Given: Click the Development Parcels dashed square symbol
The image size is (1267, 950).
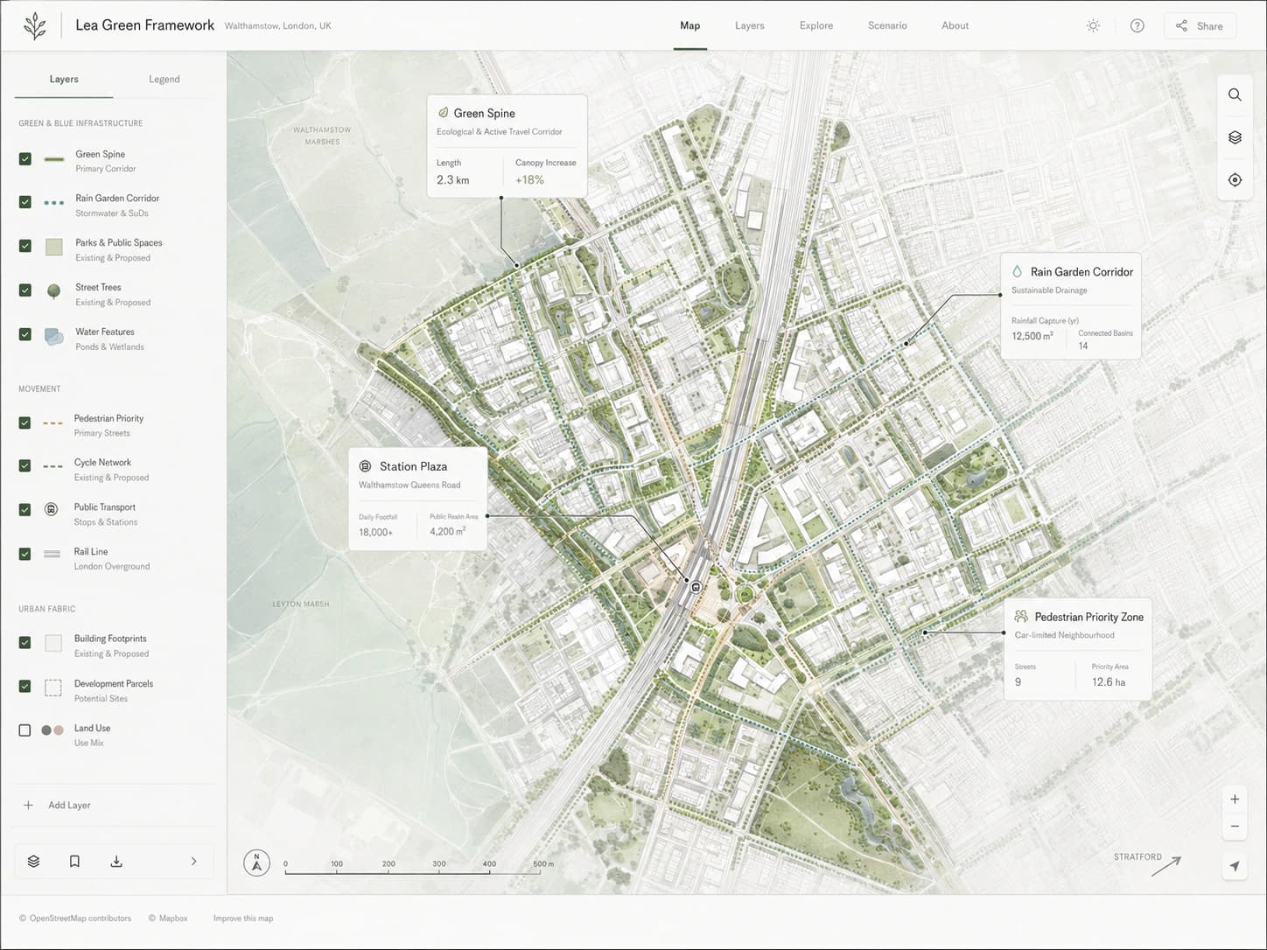Looking at the screenshot, I should 53,688.
